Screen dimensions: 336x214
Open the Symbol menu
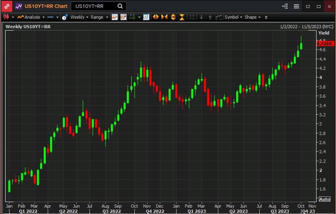tap(233, 17)
